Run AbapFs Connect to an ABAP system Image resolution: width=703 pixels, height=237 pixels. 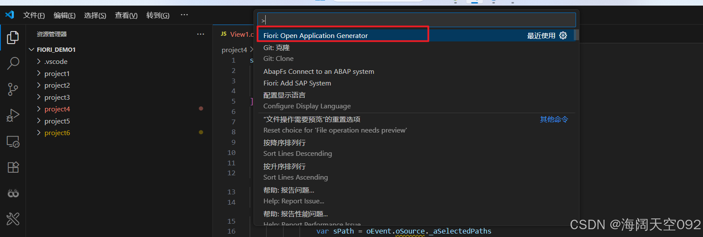416,71
